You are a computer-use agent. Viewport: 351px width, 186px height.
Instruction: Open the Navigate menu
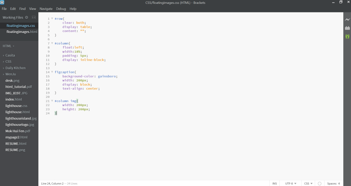click(x=46, y=9)
